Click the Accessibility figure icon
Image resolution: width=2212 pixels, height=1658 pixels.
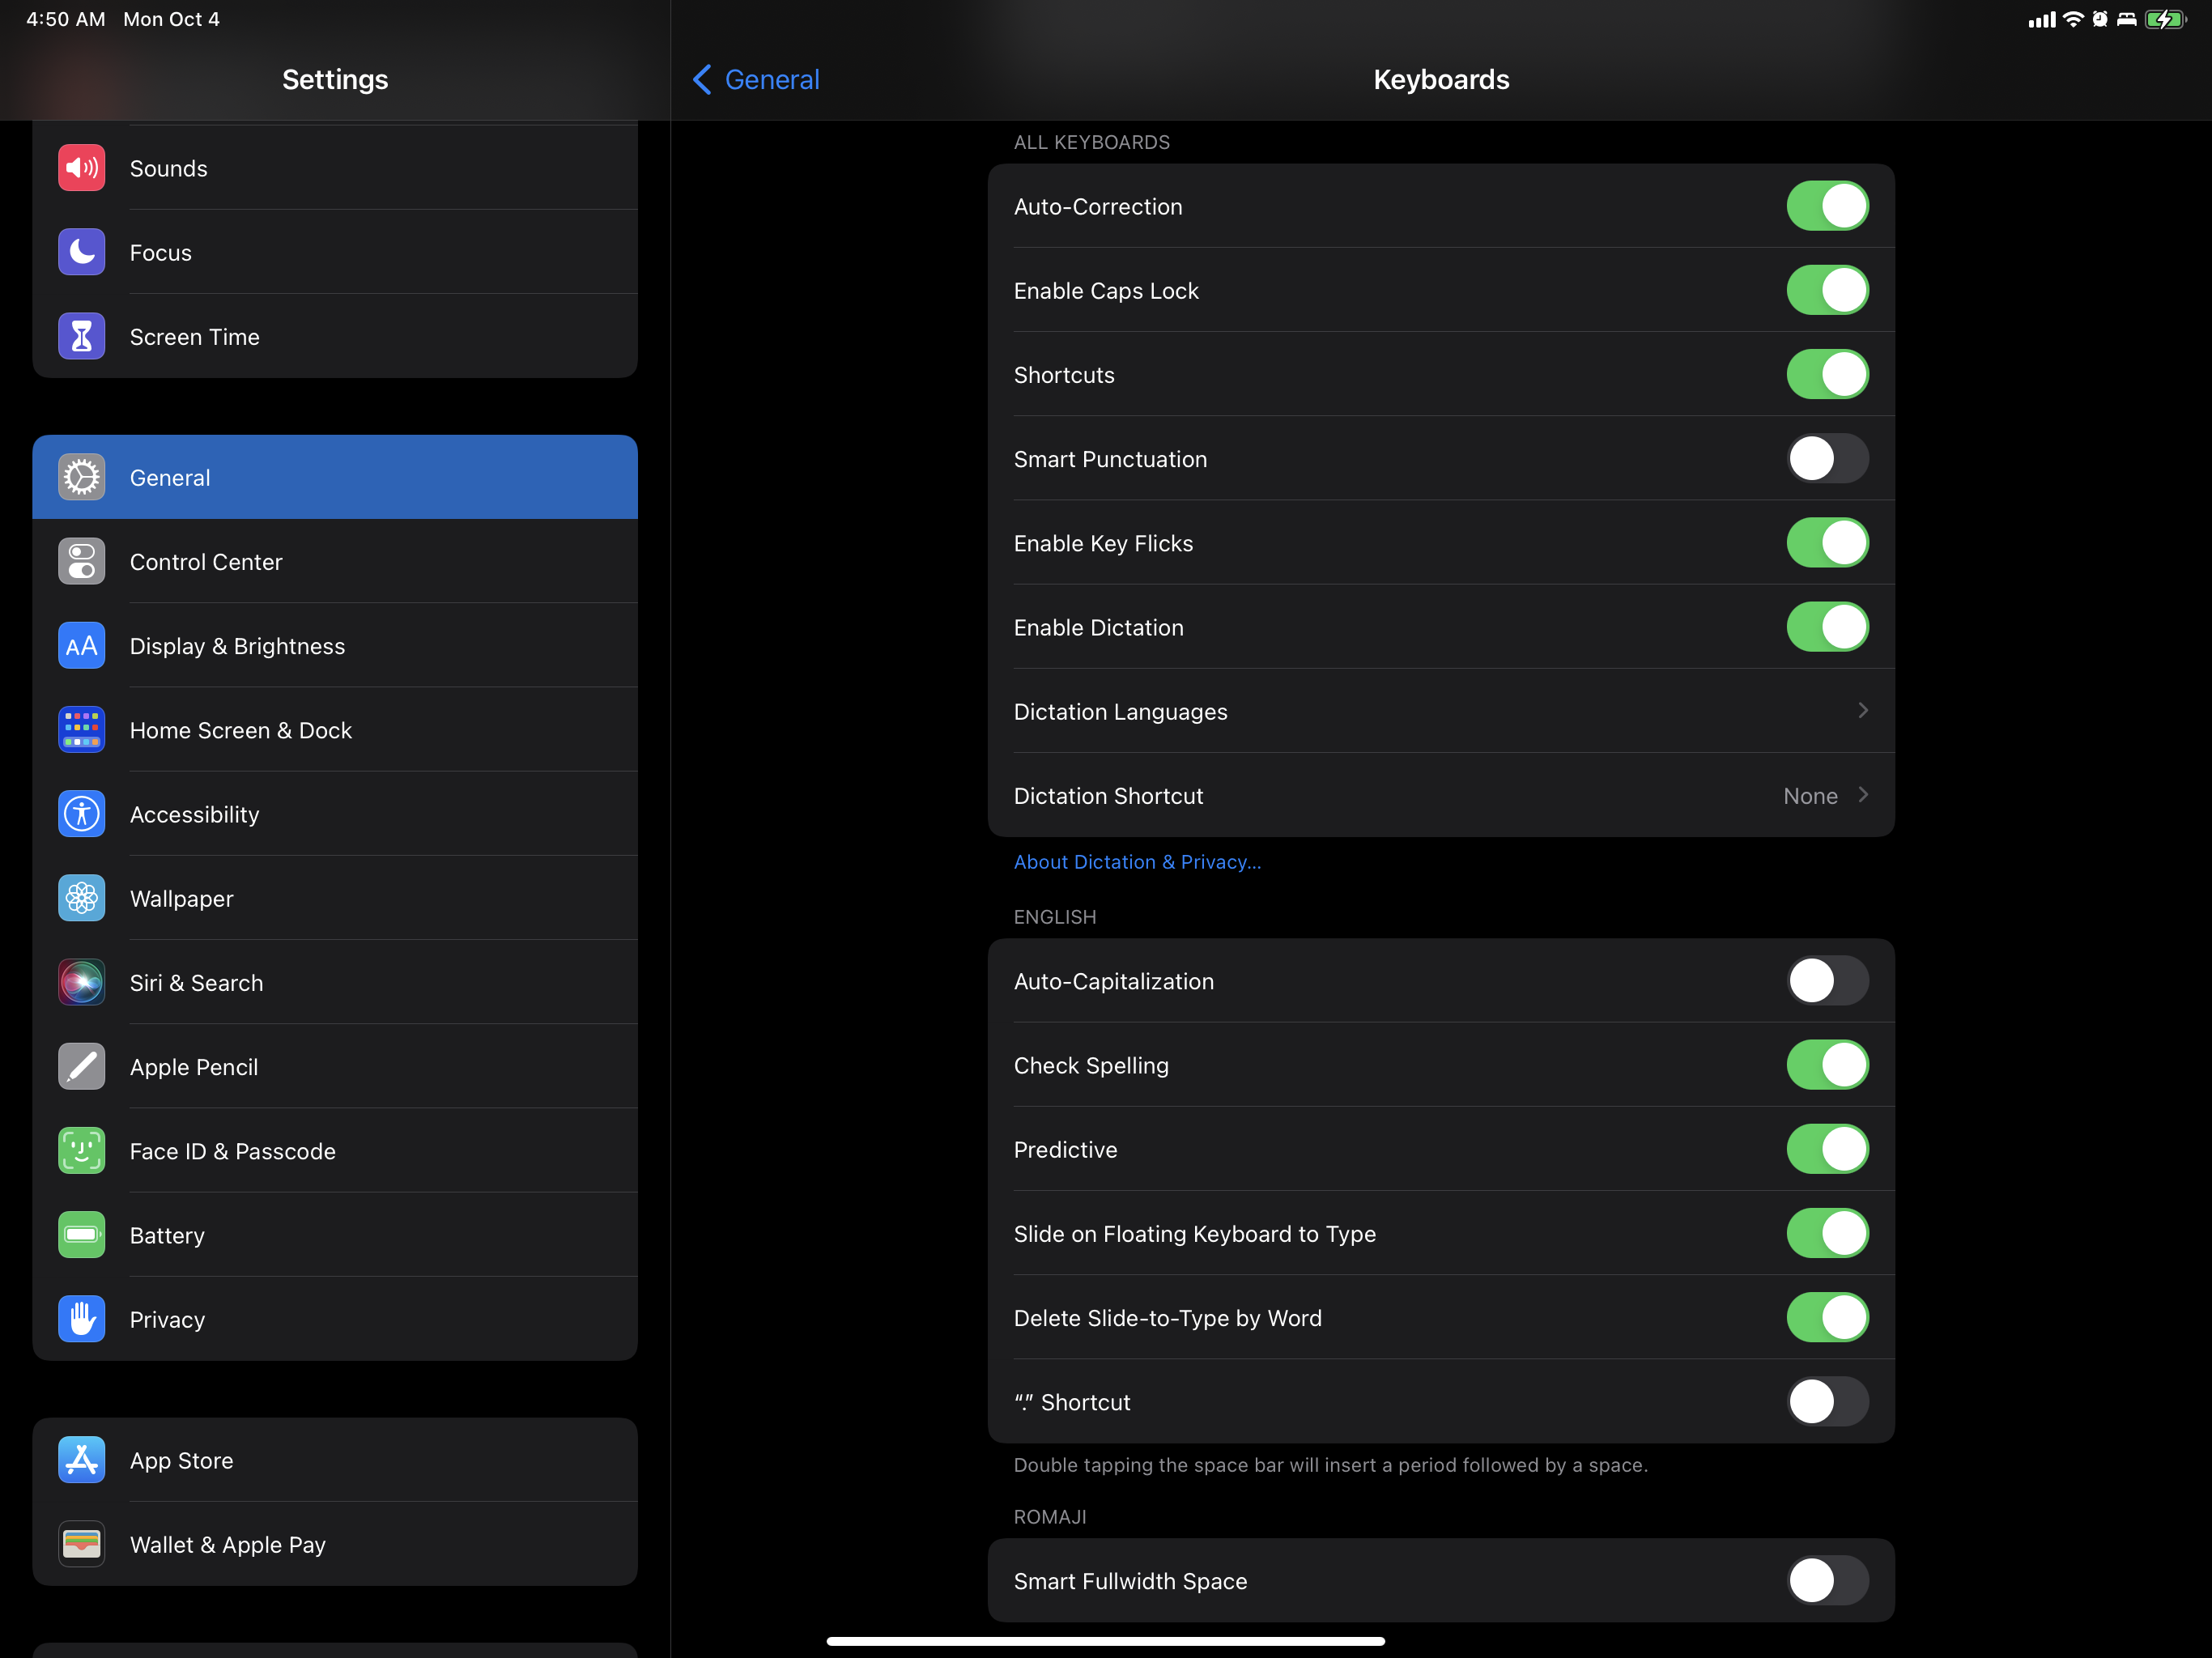pos(81,814)
